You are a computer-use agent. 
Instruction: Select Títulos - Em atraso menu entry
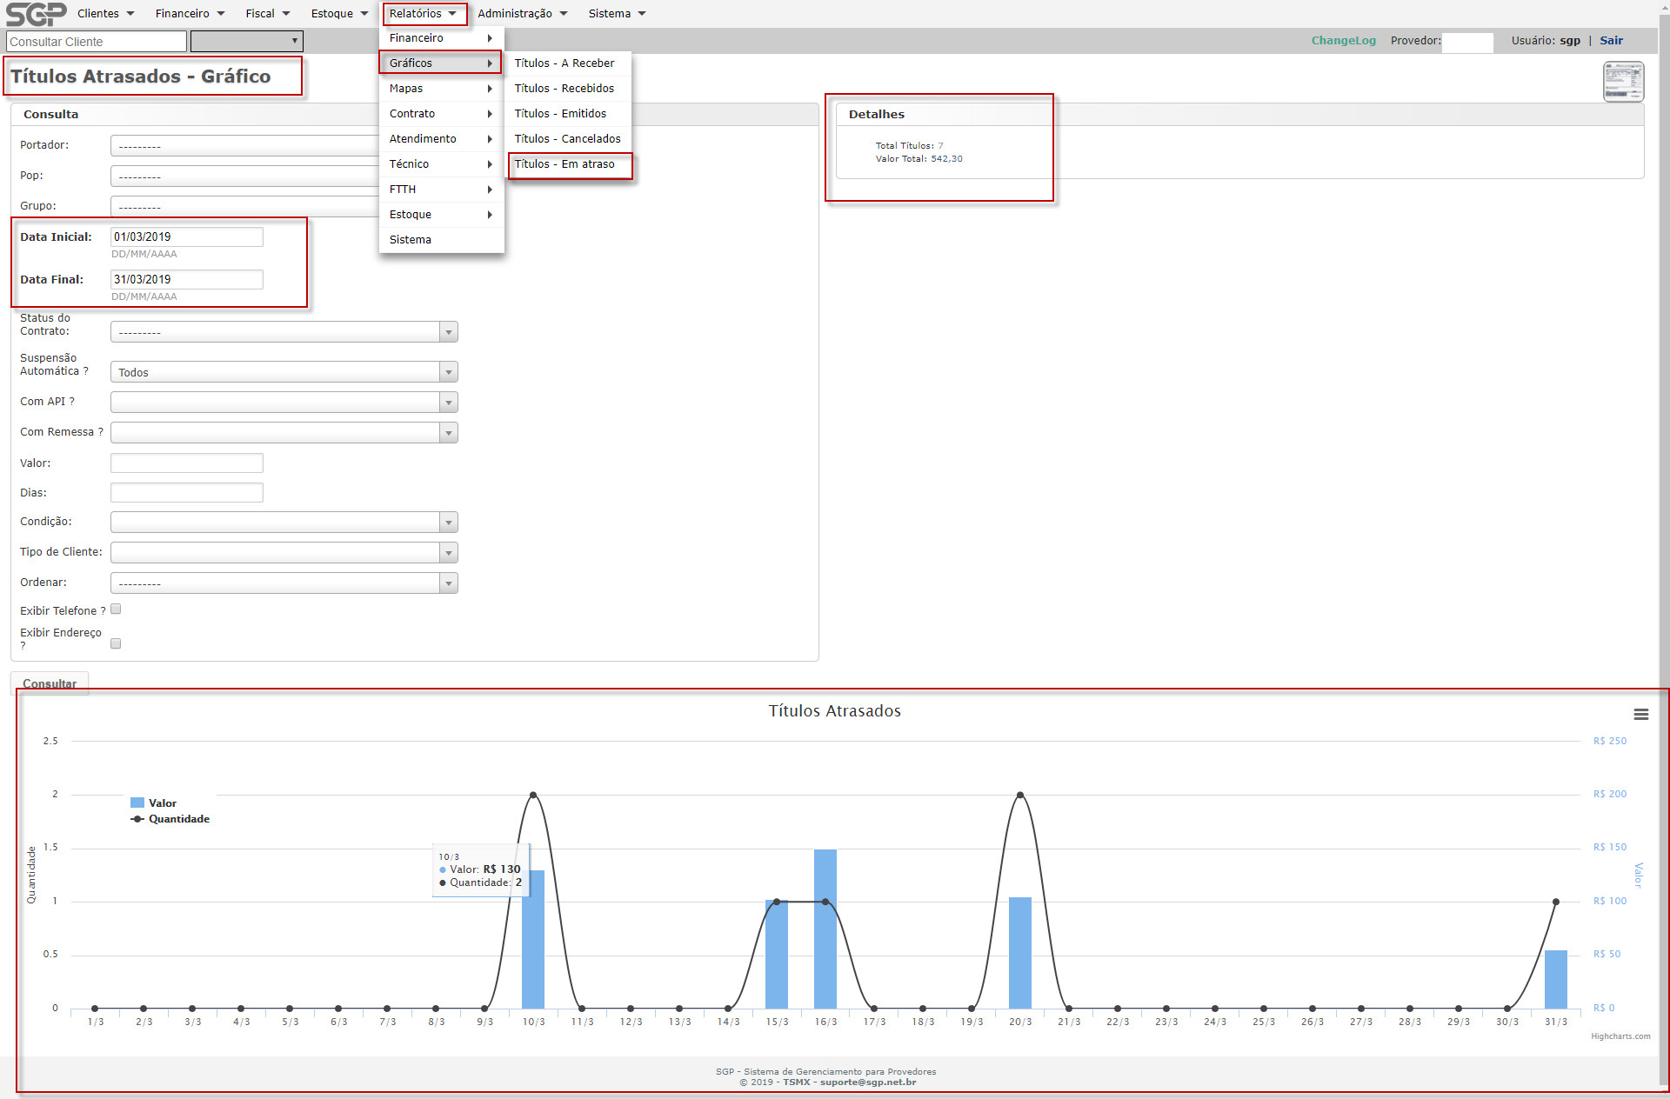point(564,164)
